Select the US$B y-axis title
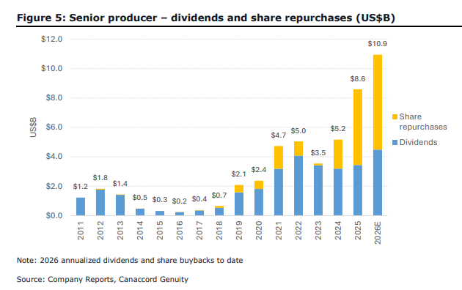Screen dimensions: 462x290 (33, 127)
